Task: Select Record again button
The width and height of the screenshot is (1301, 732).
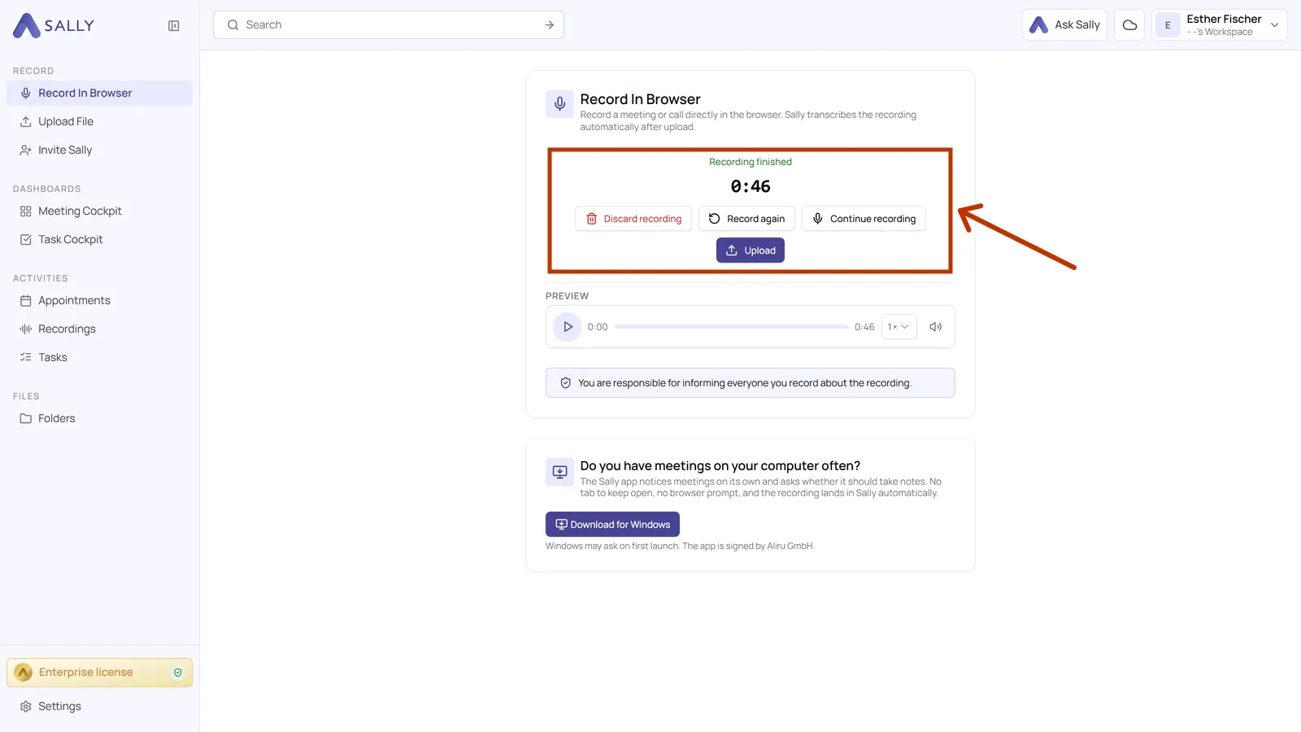Action: 746,219
